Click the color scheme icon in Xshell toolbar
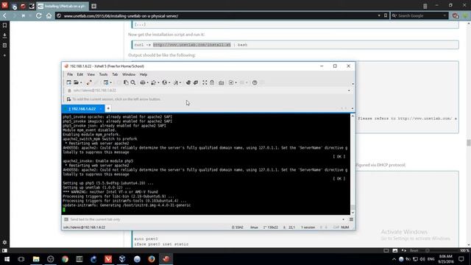 [x=154, y=82]
